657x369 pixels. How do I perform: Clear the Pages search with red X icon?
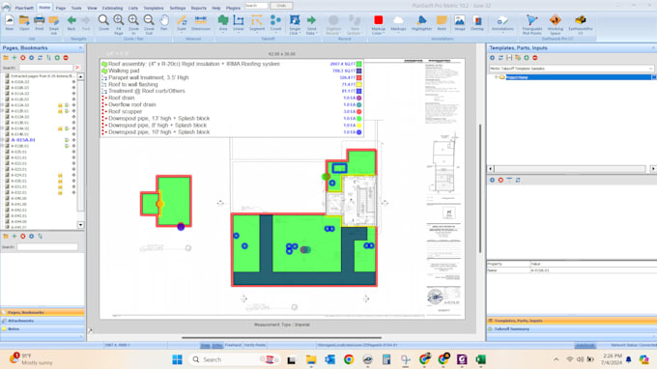77,68
